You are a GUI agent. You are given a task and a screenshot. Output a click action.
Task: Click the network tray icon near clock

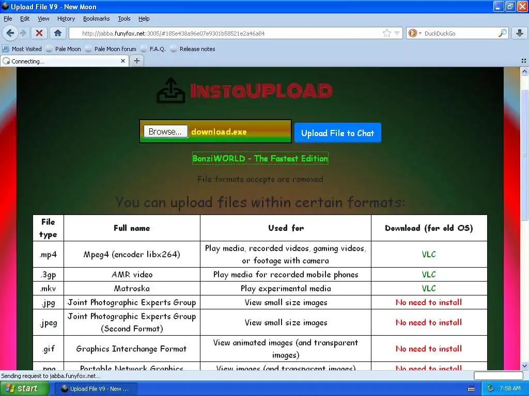[490, 388]
